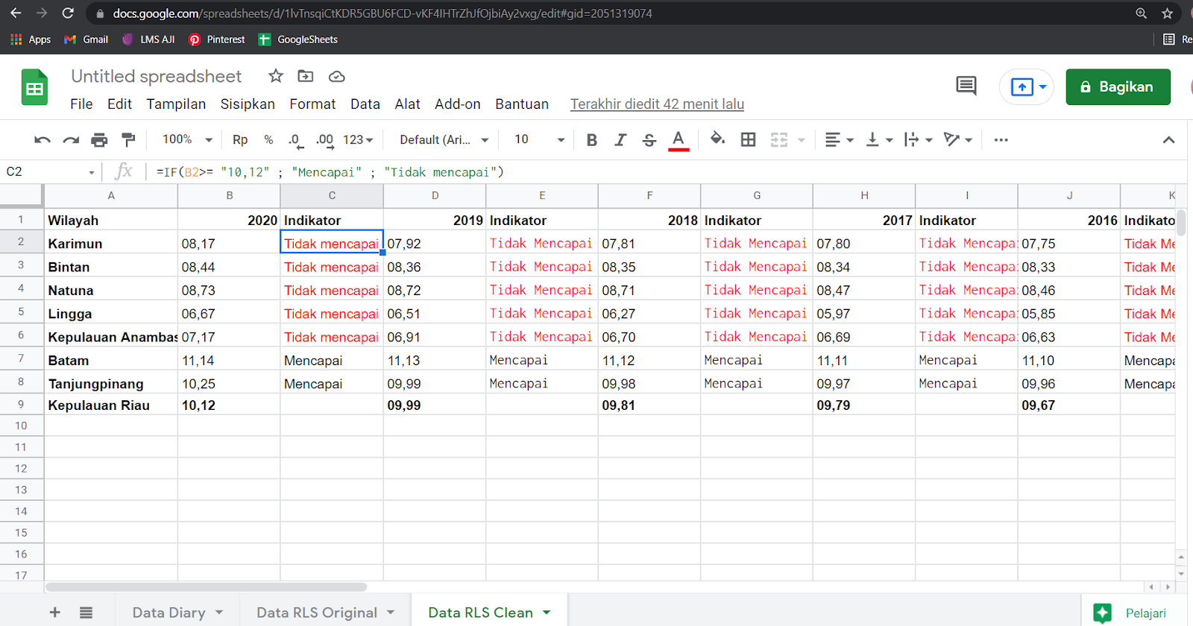This screenshot has width=1193, height=626.
Task: Select the paint format tool
Action: tap(128, 140)
